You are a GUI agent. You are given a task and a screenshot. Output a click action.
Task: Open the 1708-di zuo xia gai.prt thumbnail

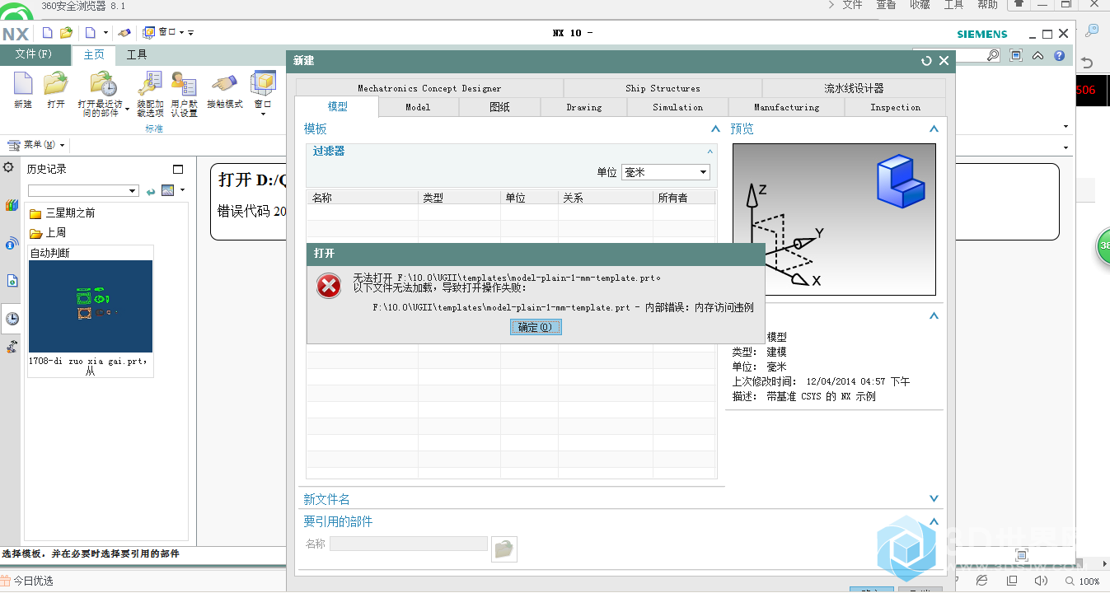[91, 306]
